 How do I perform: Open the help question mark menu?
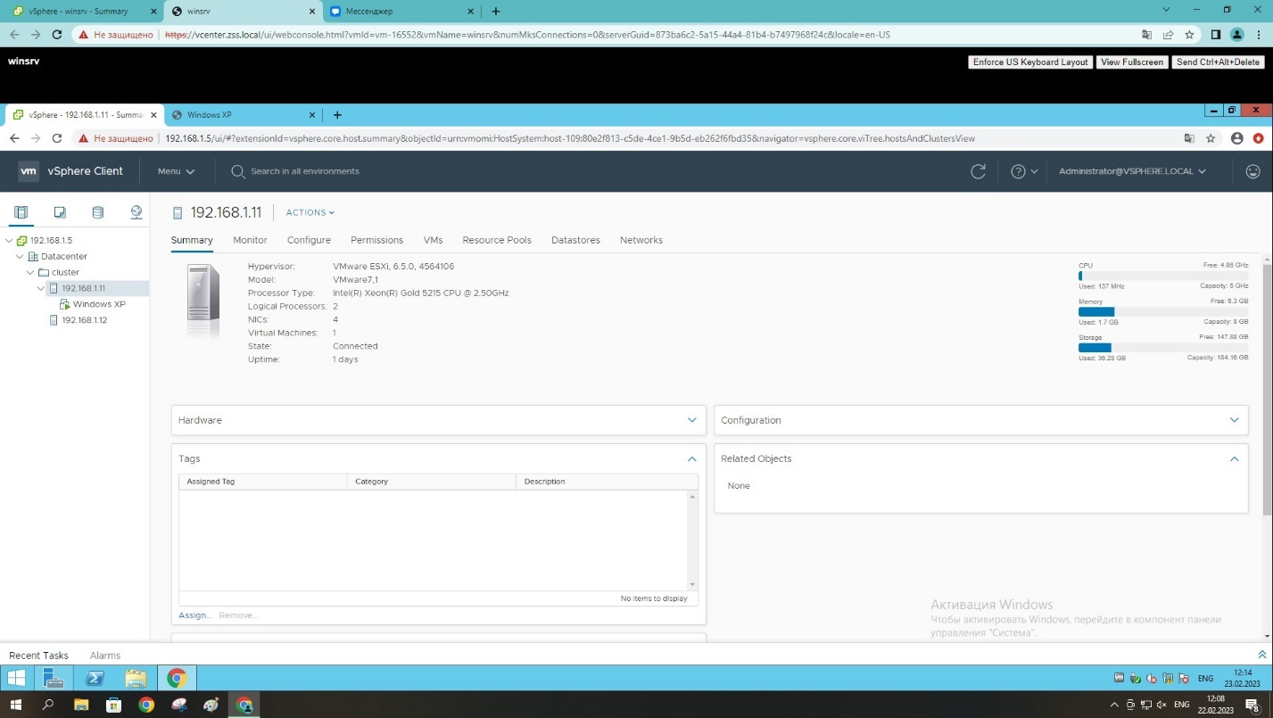coord(1024,171)
